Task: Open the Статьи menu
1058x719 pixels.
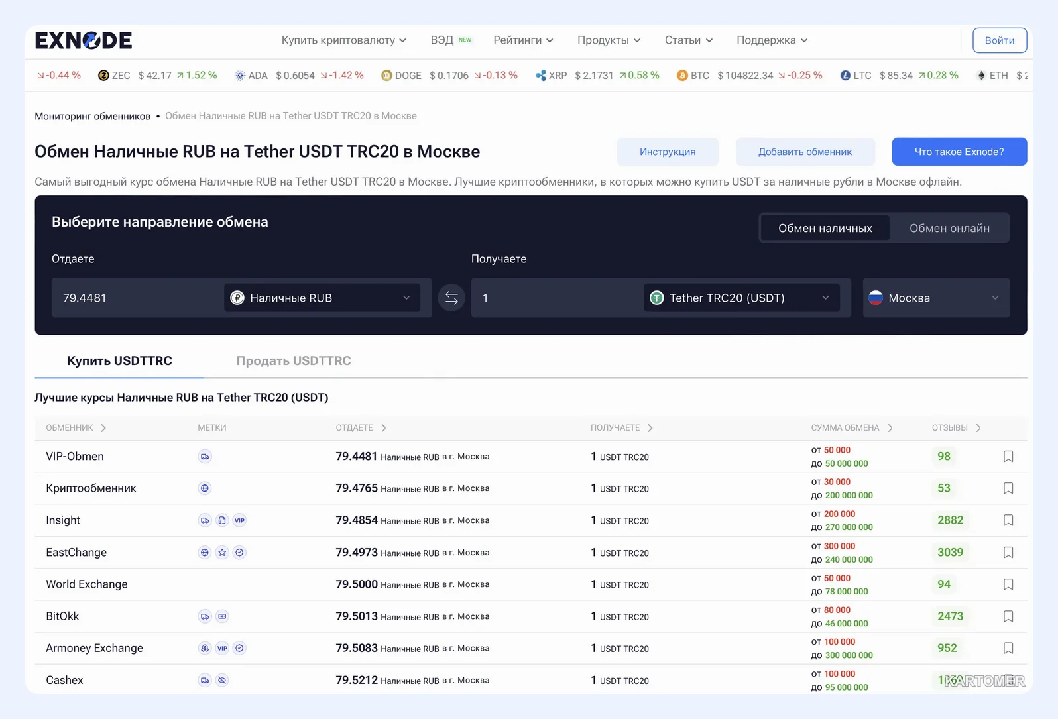Action: coord(689,40)
